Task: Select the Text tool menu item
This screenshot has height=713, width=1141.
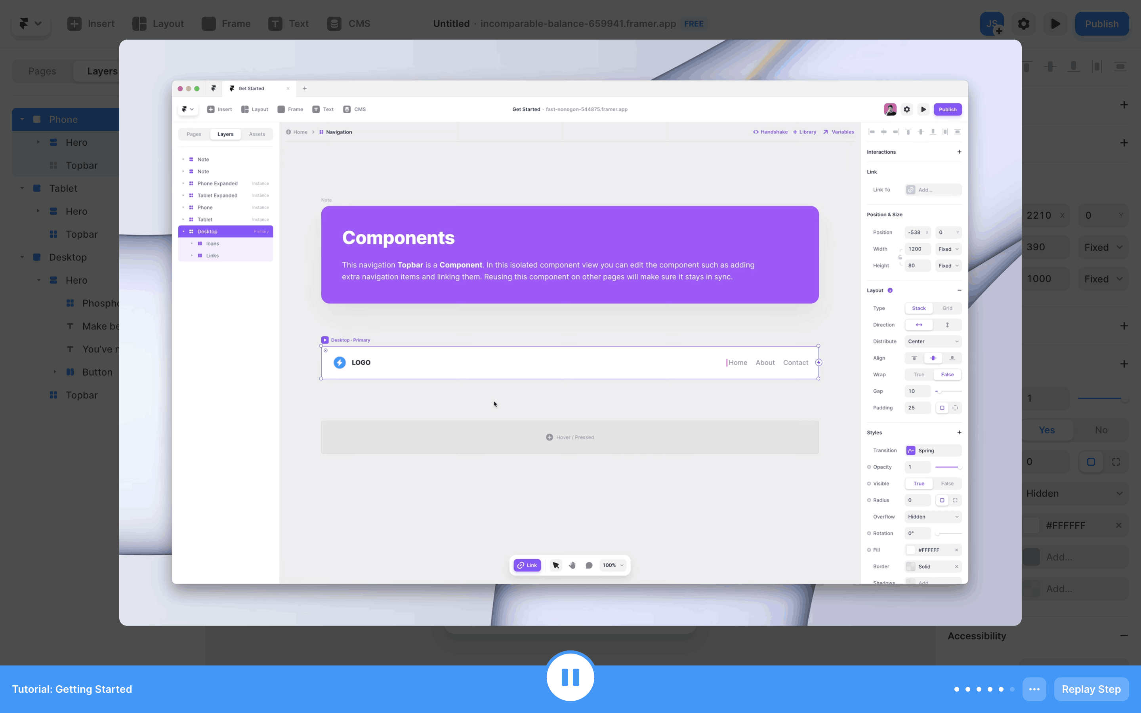Action: pos(288,24)
